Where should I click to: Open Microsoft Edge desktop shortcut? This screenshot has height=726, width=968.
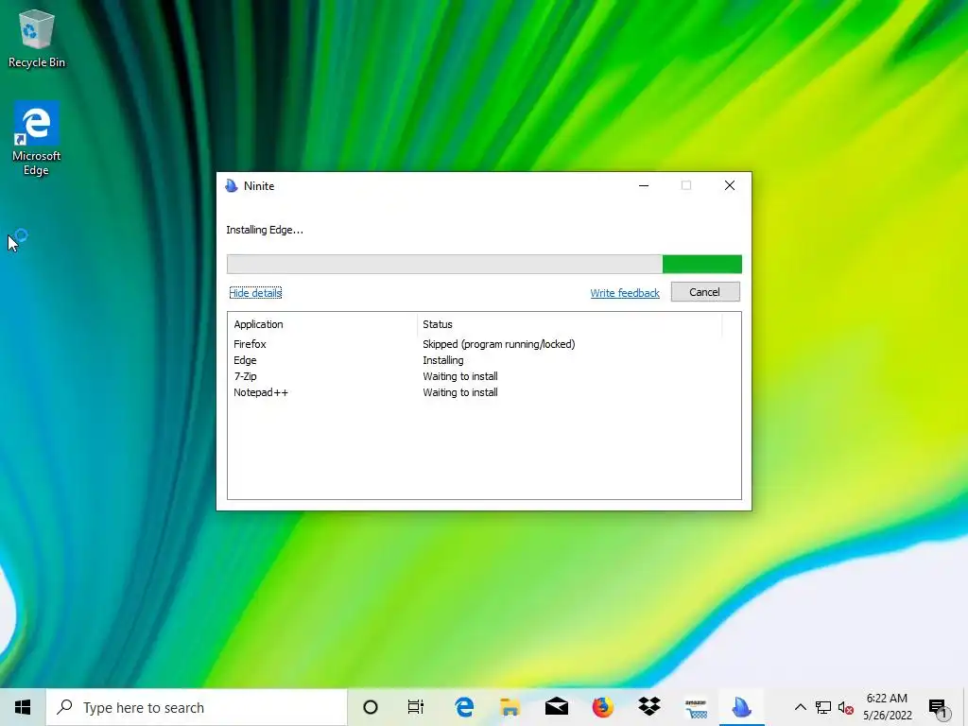37,138
